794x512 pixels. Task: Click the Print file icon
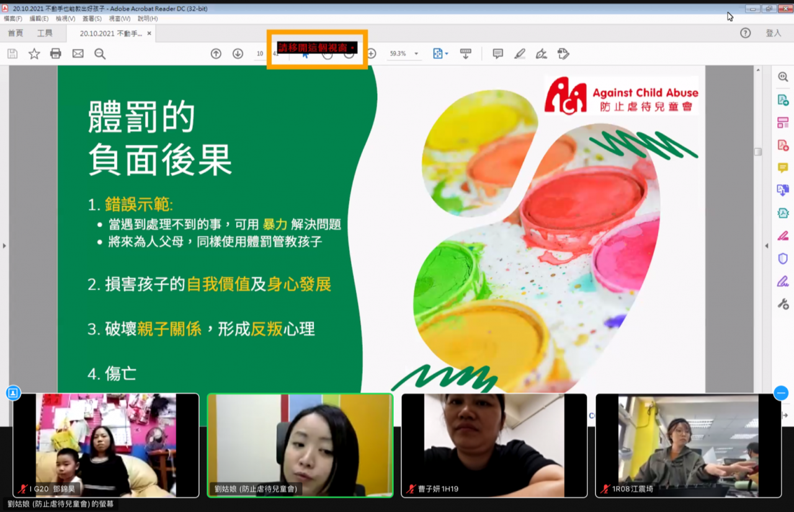coord(56,54)
